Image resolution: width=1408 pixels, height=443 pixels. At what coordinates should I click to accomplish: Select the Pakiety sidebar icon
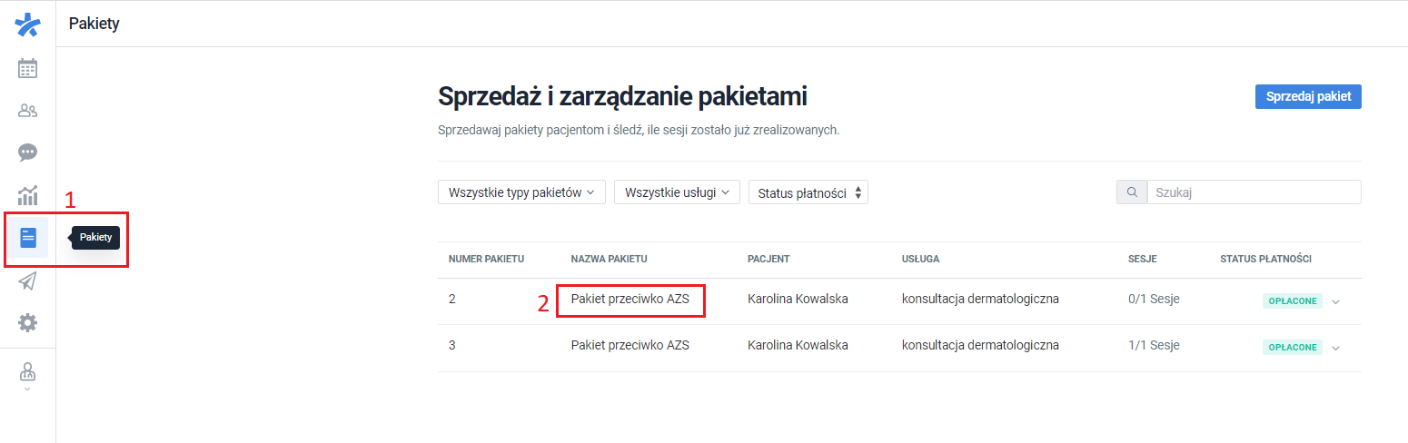(x=28, y=238)
